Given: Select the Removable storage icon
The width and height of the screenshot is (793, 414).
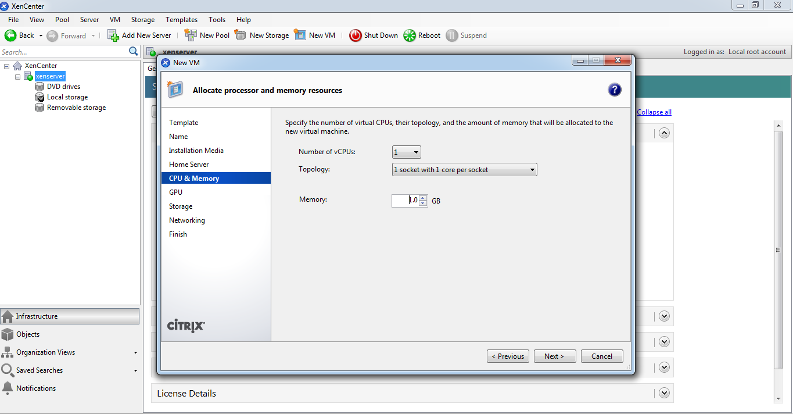Looking at the screenshot, I should tap(40, 108).
